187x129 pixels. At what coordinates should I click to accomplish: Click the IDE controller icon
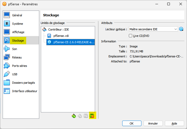[x=44, y=29]
